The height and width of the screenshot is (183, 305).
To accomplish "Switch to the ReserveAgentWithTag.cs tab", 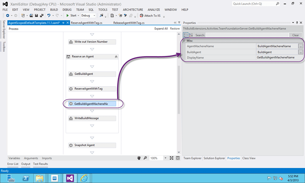I will pyautogui.click(x=87, y=23).
